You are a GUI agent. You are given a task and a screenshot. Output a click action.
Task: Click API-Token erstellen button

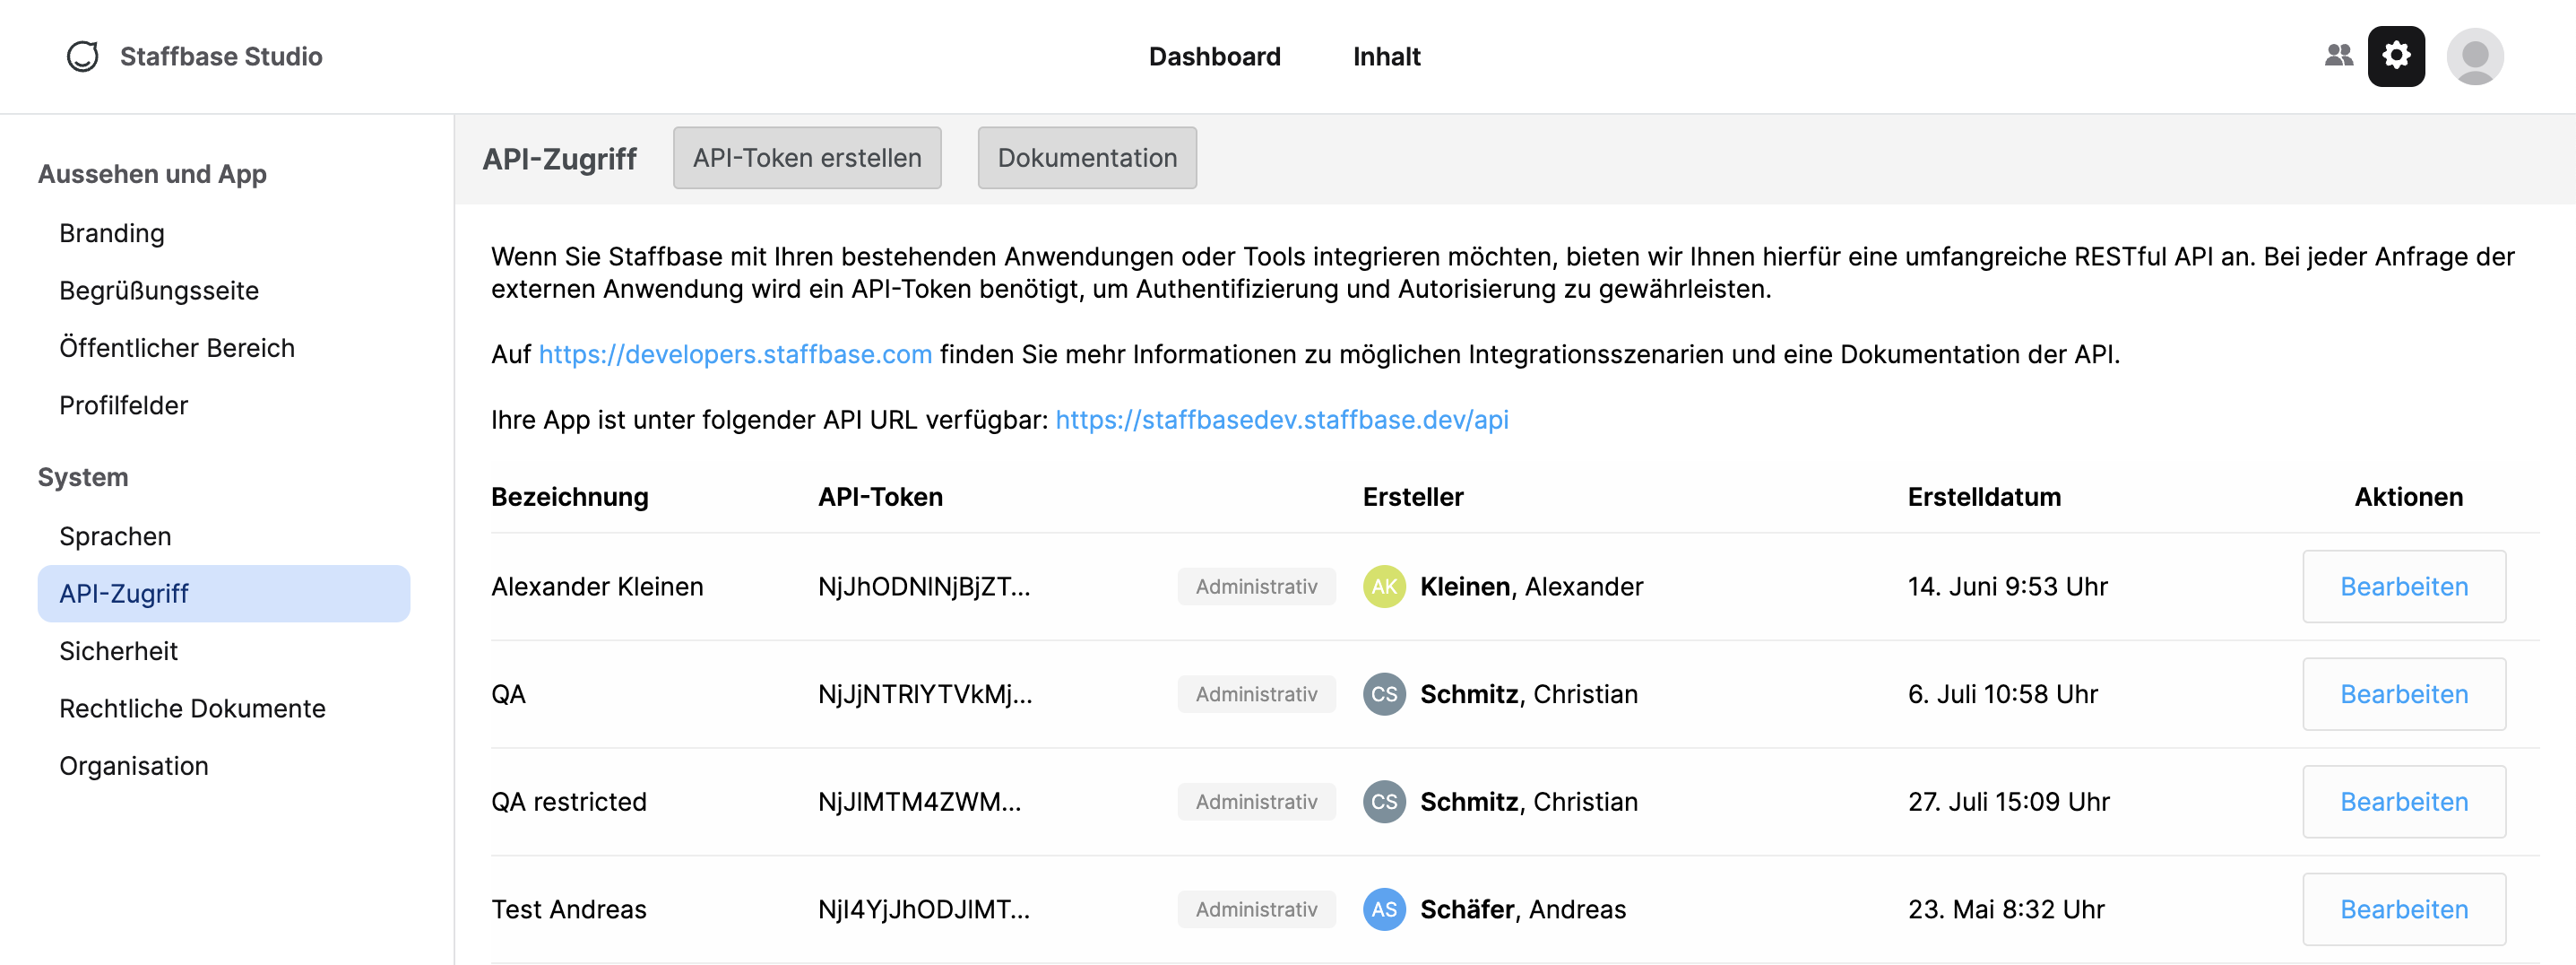pos(807,158)
